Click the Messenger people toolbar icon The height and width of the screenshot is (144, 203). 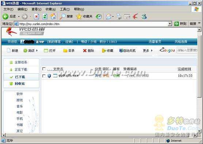[144, 16]
